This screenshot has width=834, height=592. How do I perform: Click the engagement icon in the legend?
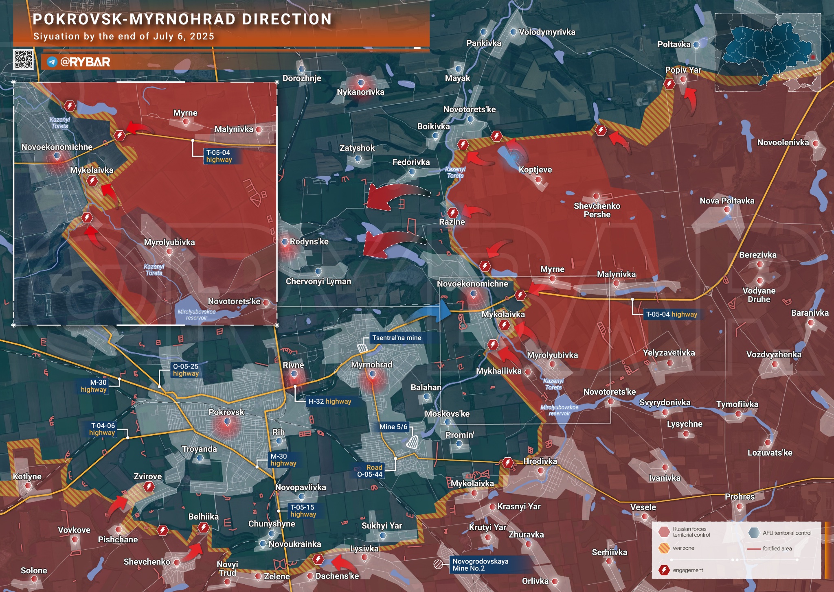664,570
